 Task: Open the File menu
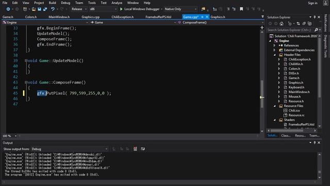click(5, 3)
